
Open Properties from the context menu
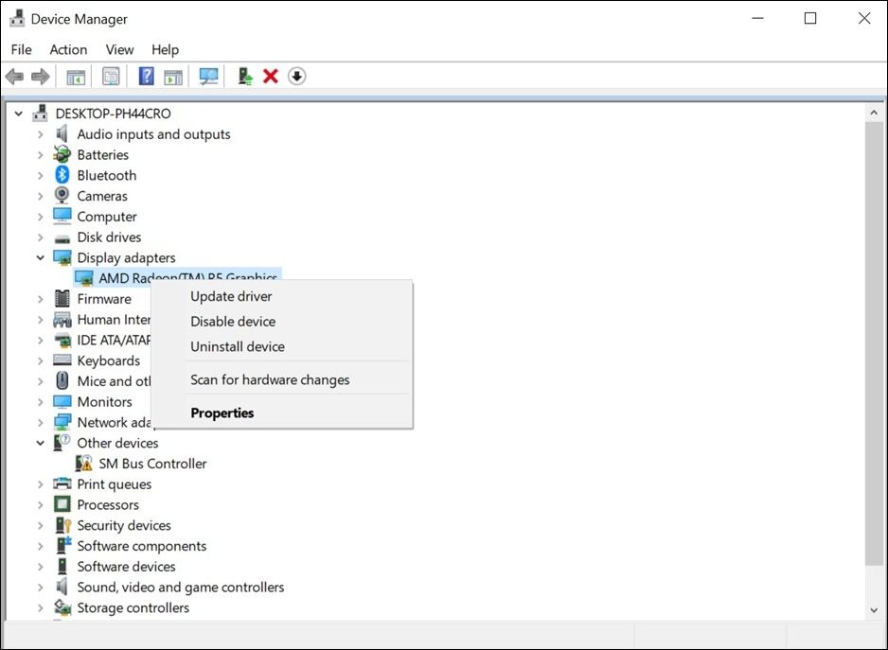[x=222, y=413]
